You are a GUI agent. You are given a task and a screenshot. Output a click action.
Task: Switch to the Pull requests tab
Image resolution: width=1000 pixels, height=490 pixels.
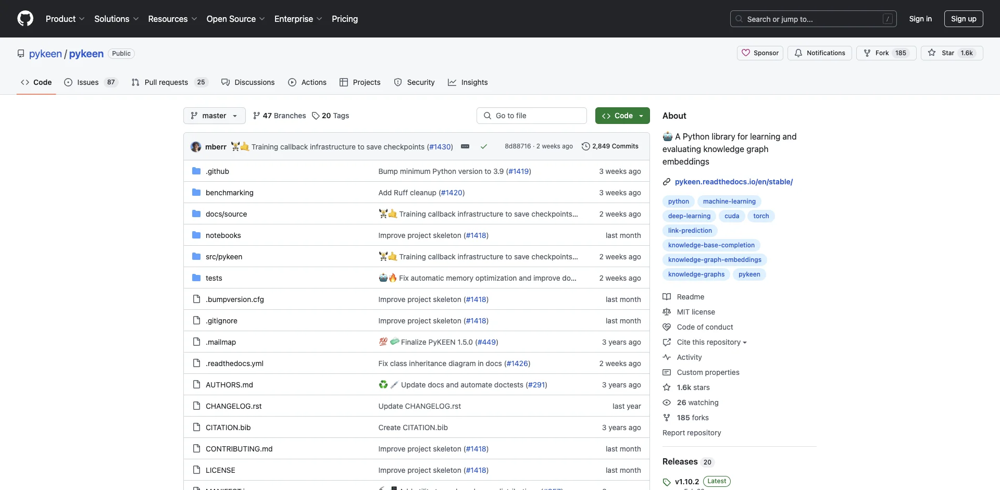point(170,82)
